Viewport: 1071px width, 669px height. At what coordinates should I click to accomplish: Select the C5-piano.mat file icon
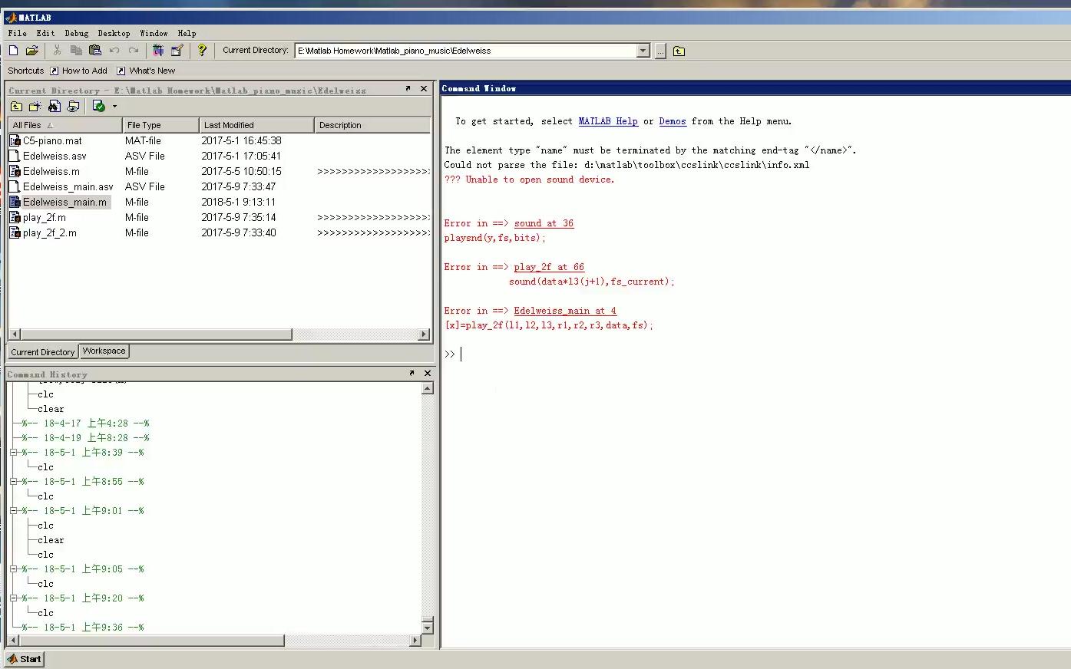[15, 140]
